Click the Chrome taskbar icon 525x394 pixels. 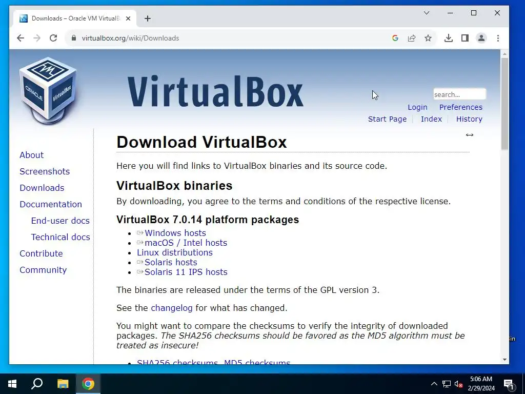(88, 384)
